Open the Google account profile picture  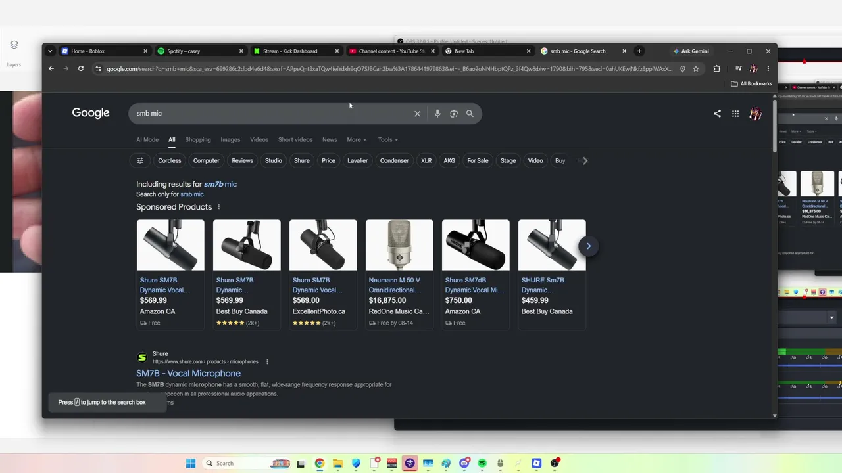tap(755, 114)
